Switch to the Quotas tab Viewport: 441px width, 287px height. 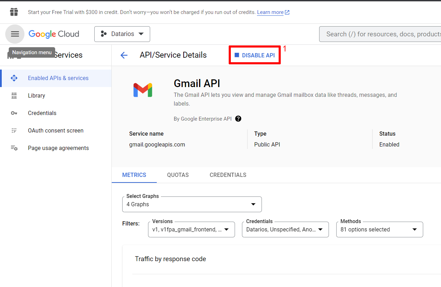click(x=178, y=175)
